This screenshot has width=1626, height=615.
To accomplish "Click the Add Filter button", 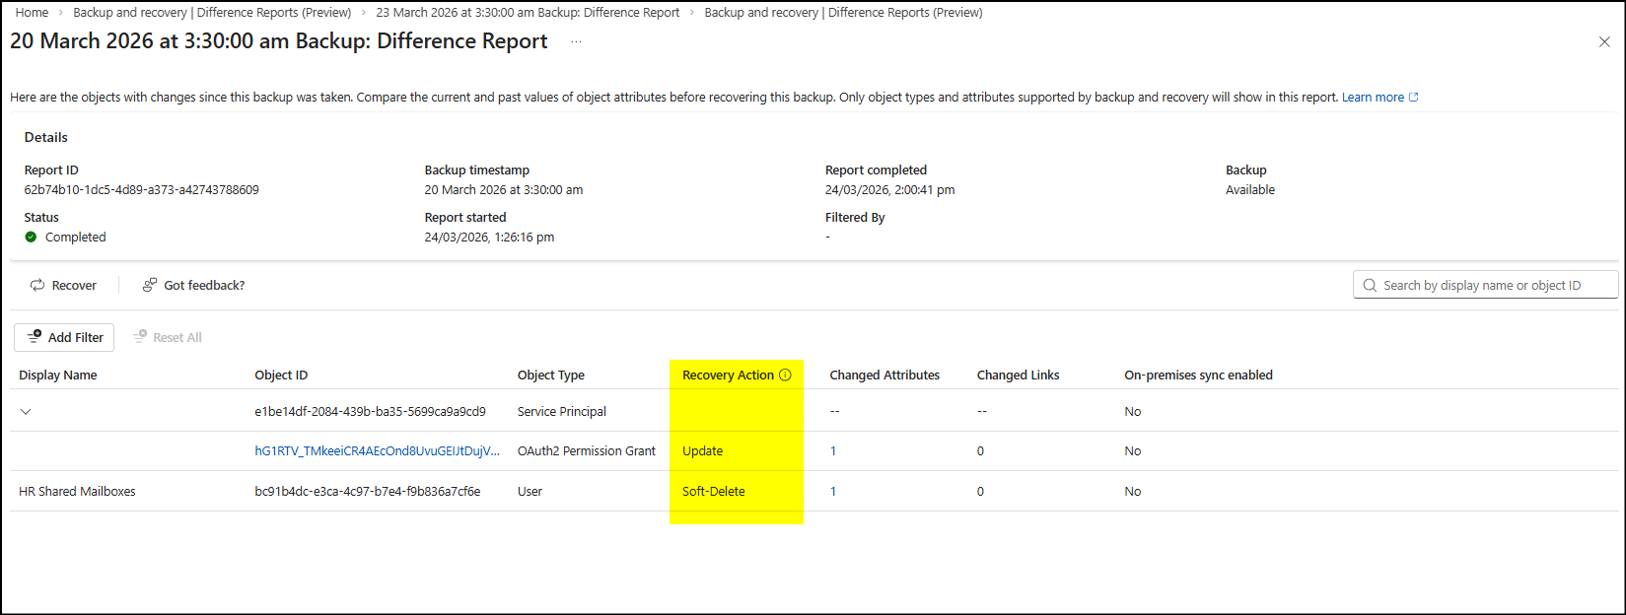I will [64, 337].
